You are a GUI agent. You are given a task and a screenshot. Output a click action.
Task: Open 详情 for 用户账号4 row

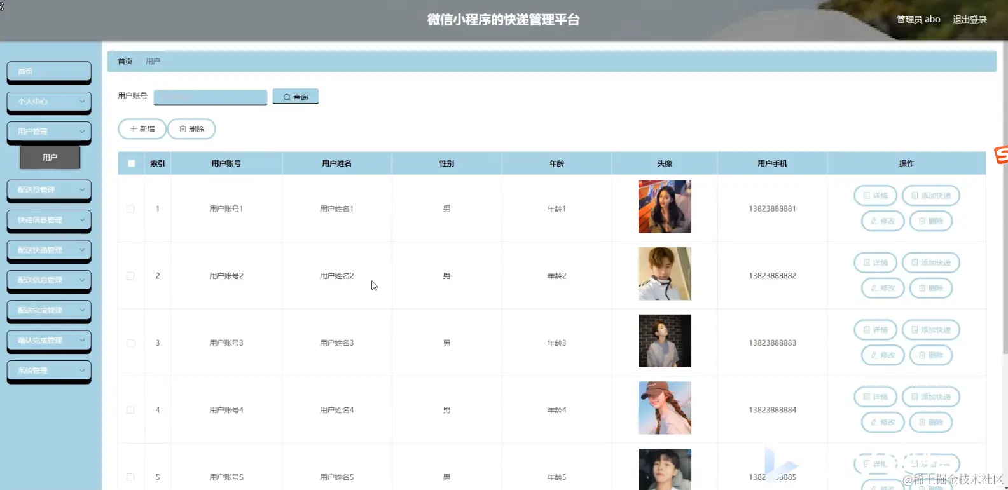click(875, 397)
